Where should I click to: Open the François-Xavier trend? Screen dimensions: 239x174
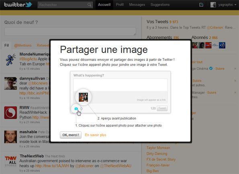point(158,165)
